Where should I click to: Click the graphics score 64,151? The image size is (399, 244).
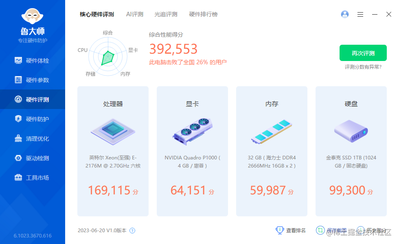(188, 190)
